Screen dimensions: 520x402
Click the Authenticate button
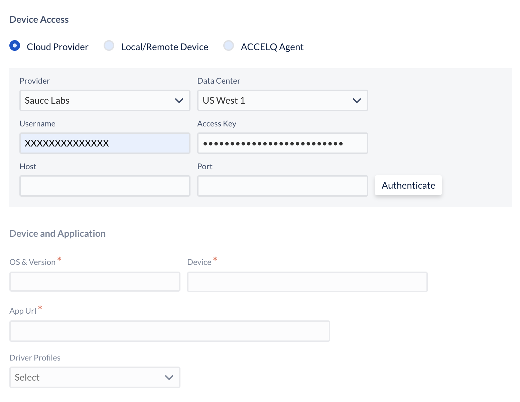(x=408, y=185)
